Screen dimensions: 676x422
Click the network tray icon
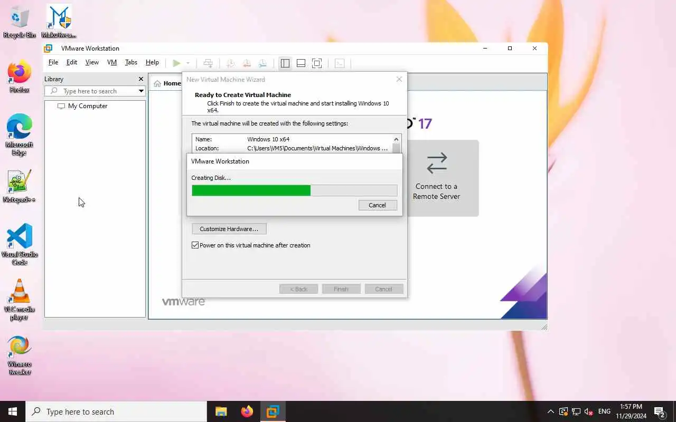pos(576,411)
